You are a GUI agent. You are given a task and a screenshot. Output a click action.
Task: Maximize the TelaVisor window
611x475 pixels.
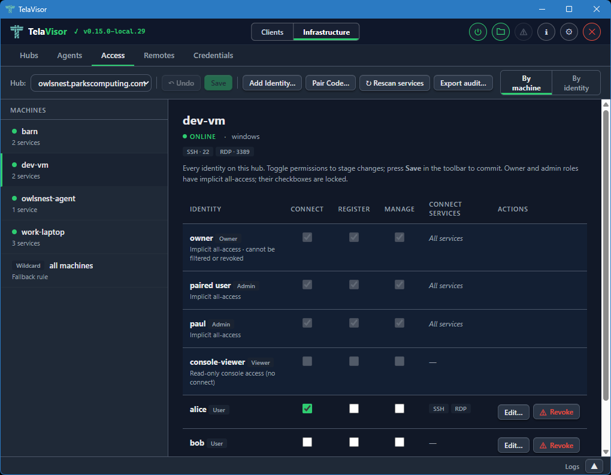(569, 9)
